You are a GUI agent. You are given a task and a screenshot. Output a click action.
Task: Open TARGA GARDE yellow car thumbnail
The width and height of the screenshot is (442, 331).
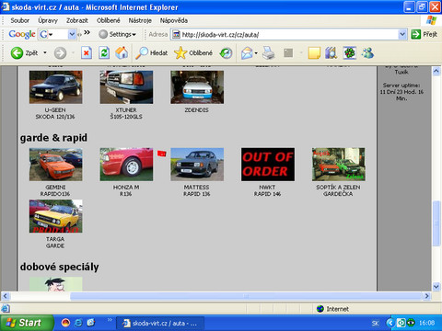coord(56,216)
